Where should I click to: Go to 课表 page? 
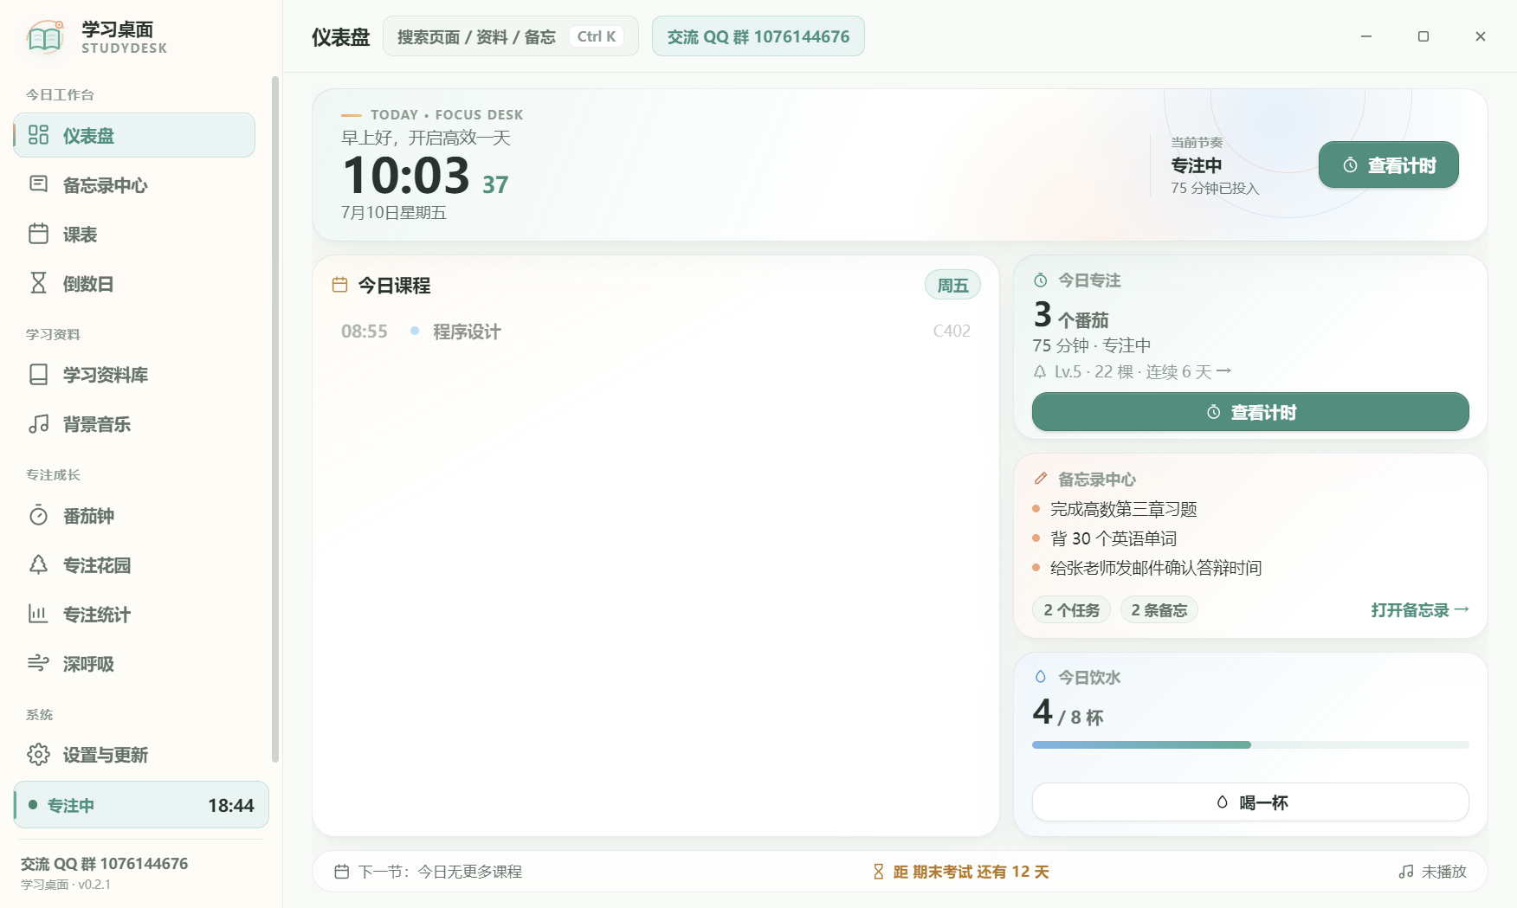(134, 234)
